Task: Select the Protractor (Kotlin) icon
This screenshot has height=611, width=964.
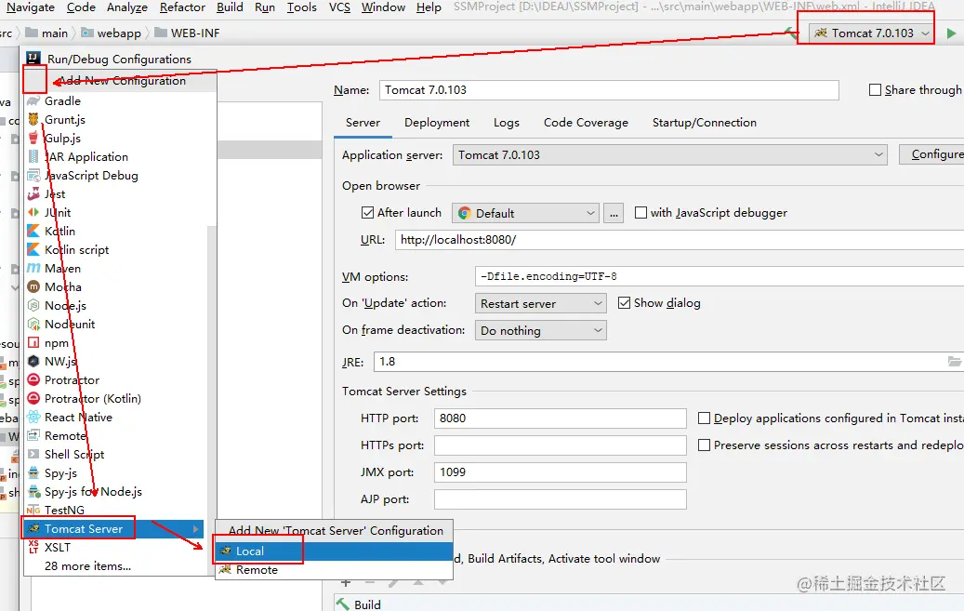Action: 33,398
